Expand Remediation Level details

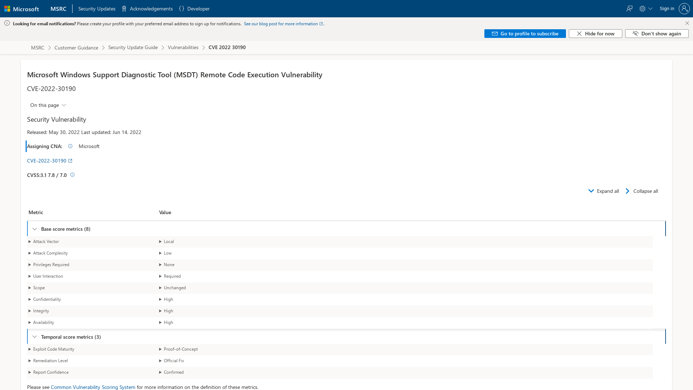(x=48, y=361)
